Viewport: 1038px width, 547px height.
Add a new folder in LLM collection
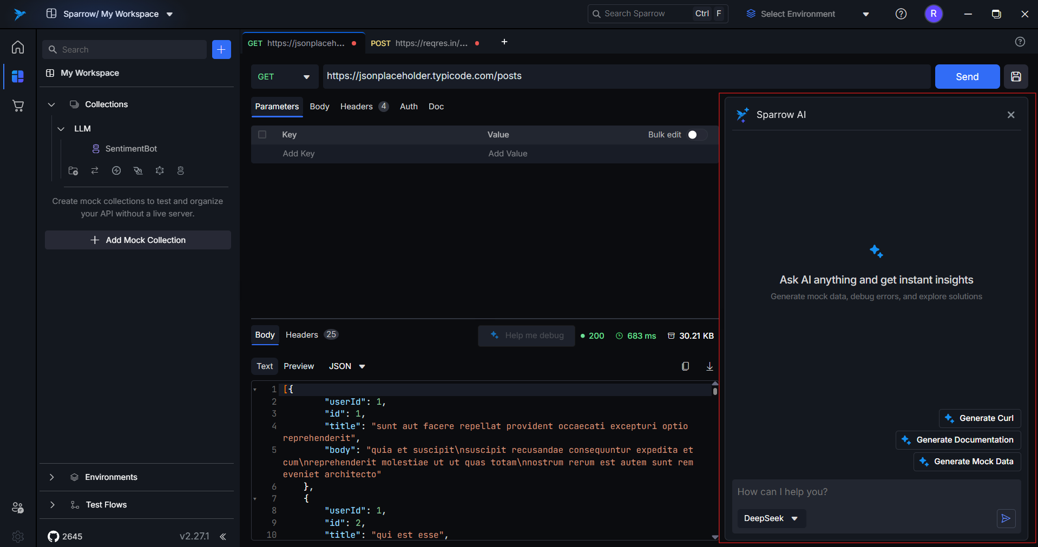click(73, 170)
